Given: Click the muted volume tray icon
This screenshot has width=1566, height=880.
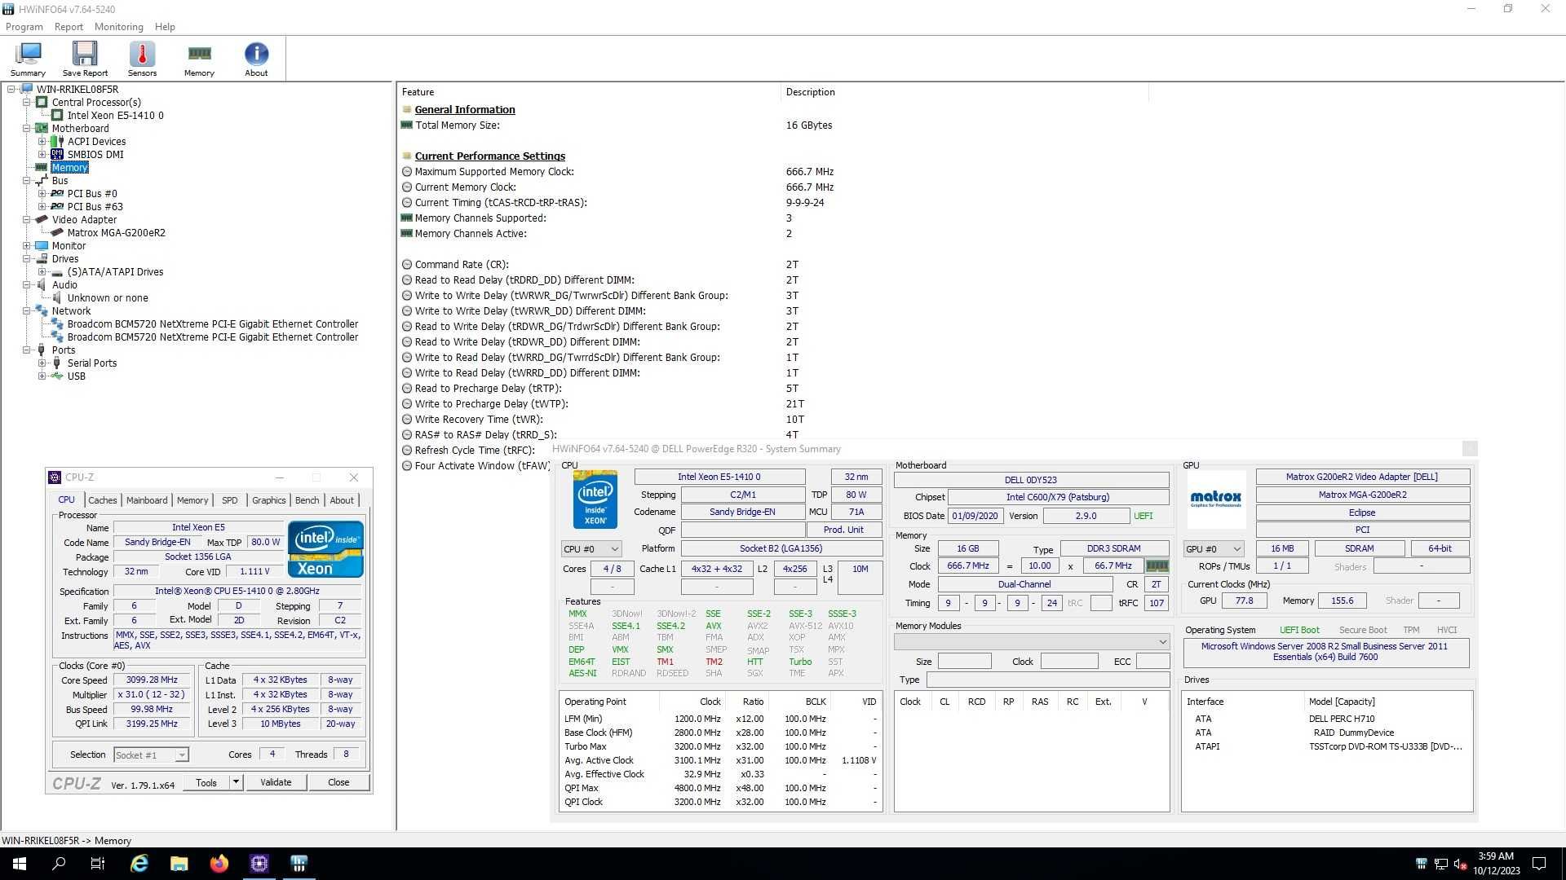Looking at the screenshot, I should coord(1460,864).
